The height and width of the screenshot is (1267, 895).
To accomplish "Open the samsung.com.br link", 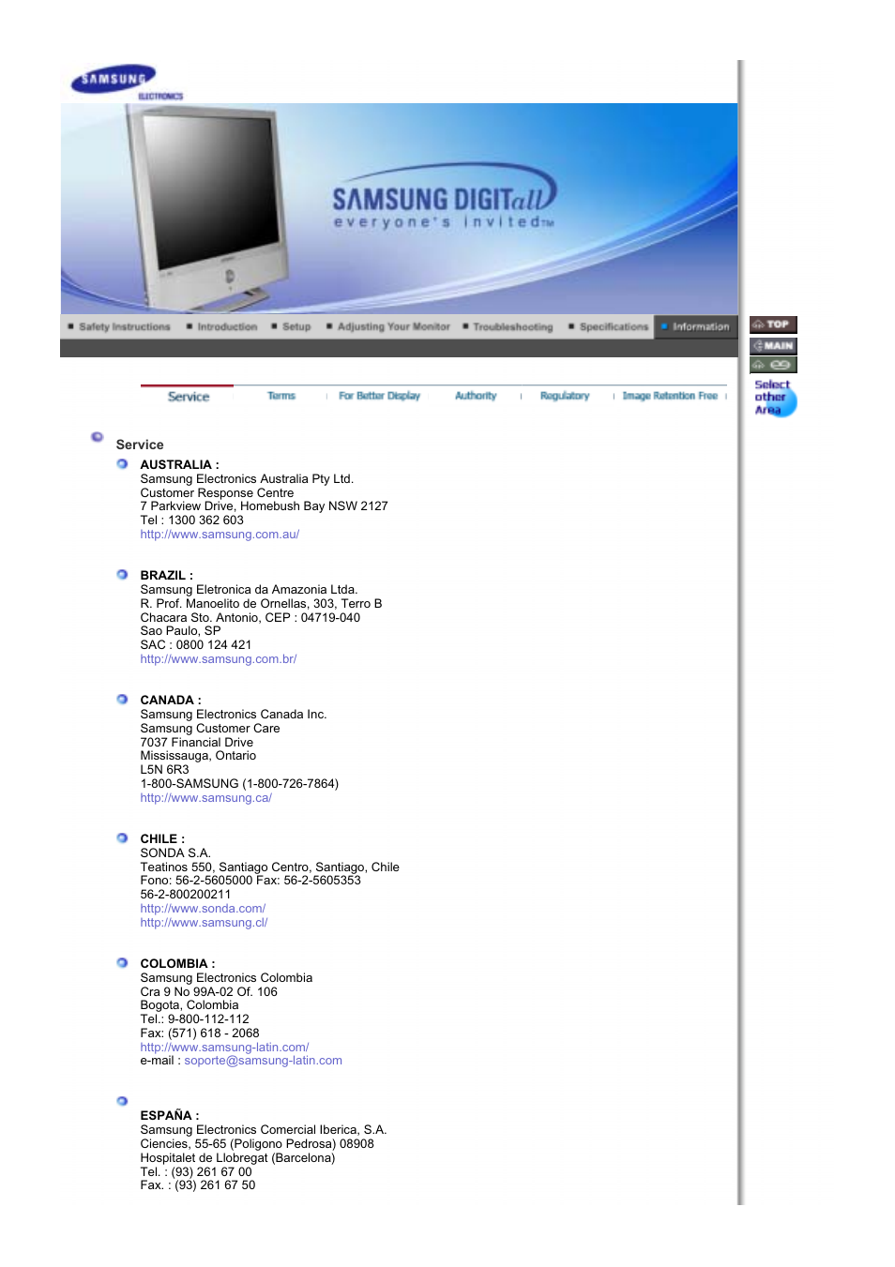I will (219, 659).
